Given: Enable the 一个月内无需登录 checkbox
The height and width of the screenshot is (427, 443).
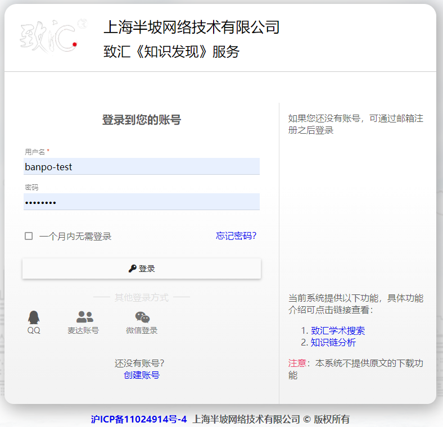Looking at the screenshot, I should (x=29, y=236).
